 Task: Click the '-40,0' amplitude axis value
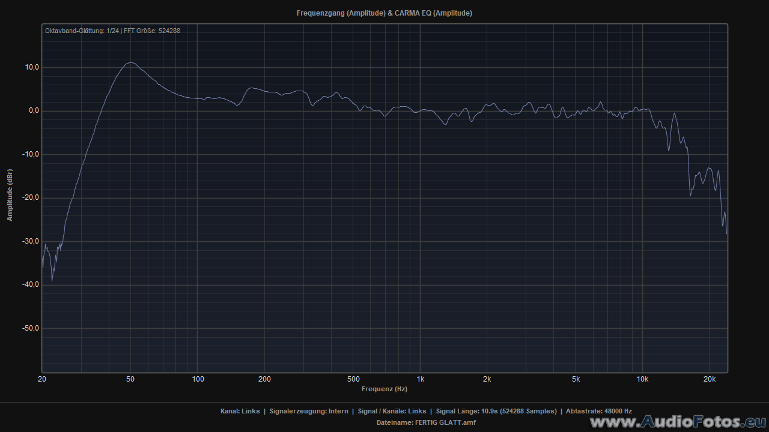click(31, 284)
